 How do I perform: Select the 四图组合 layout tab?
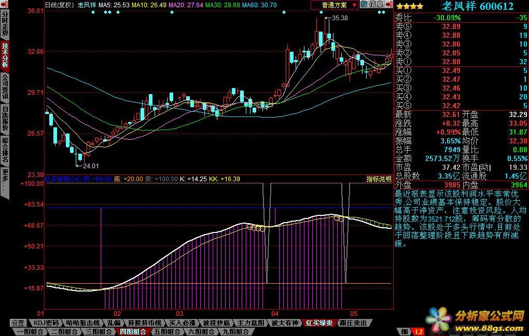point(133,332)
